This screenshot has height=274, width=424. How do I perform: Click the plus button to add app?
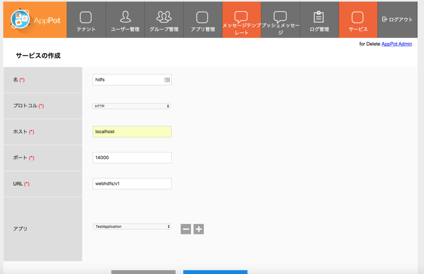pyautogui.click(x=198, y=229)
